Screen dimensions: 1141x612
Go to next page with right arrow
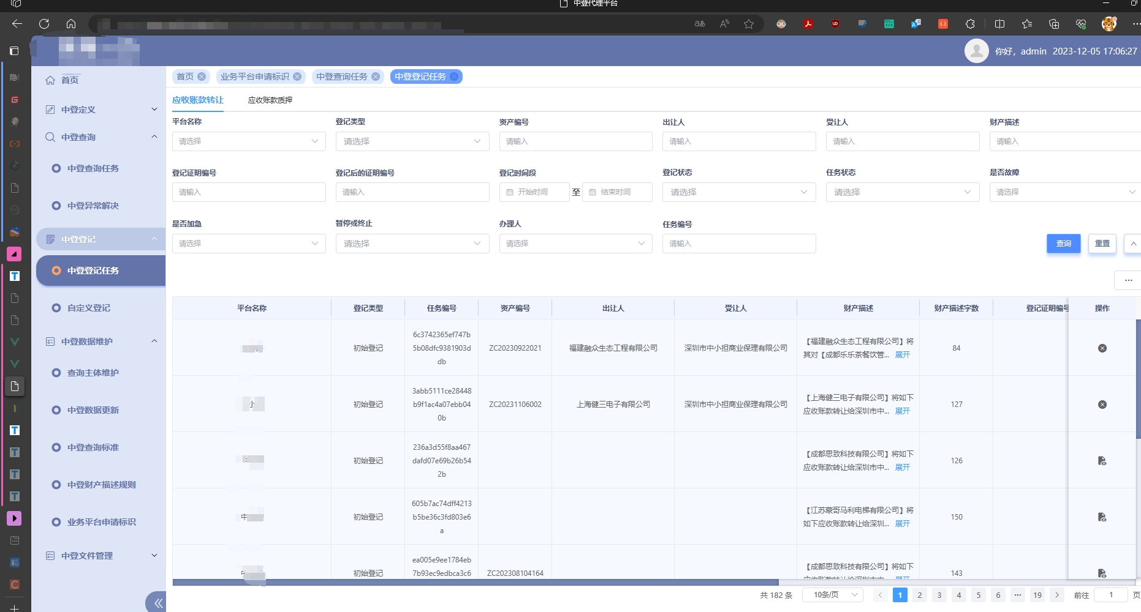coord(1057,595)
